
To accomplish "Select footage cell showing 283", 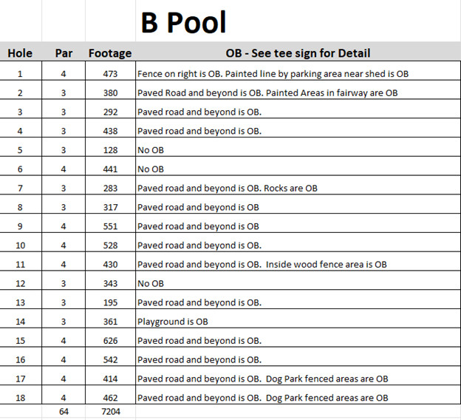I will 110,189.
